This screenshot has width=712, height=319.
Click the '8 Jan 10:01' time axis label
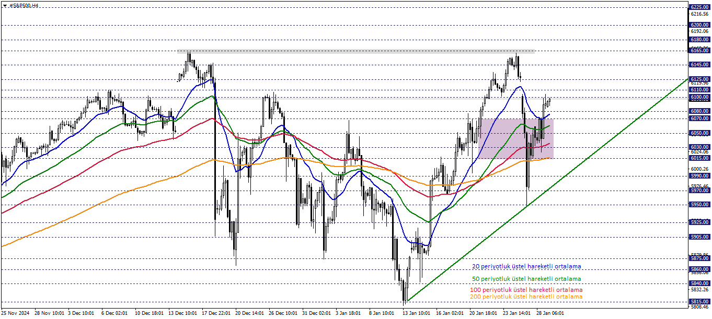(382, 313)
